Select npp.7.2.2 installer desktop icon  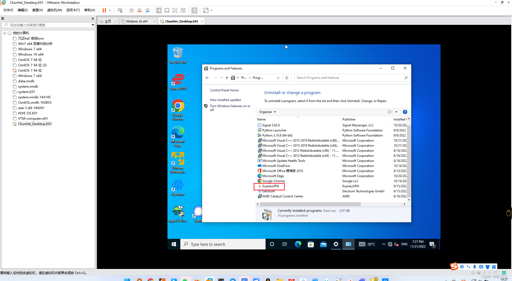point(178,214)
